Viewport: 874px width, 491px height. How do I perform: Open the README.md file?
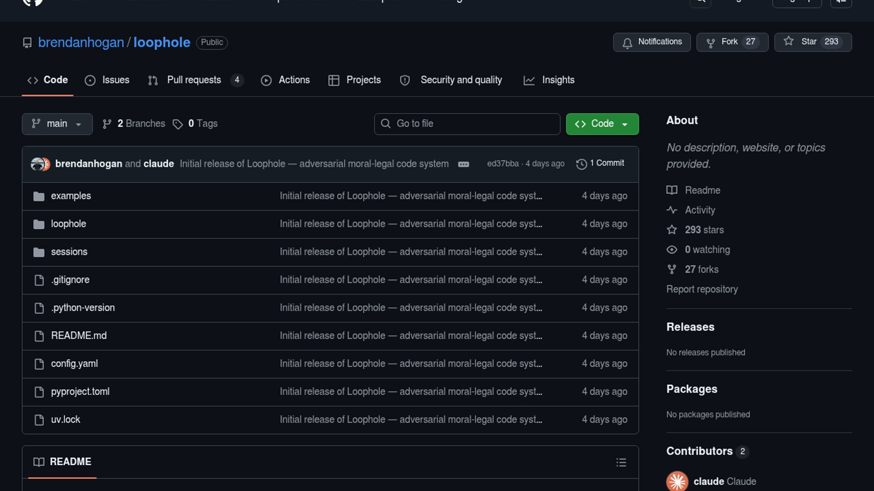pos(79,336)
